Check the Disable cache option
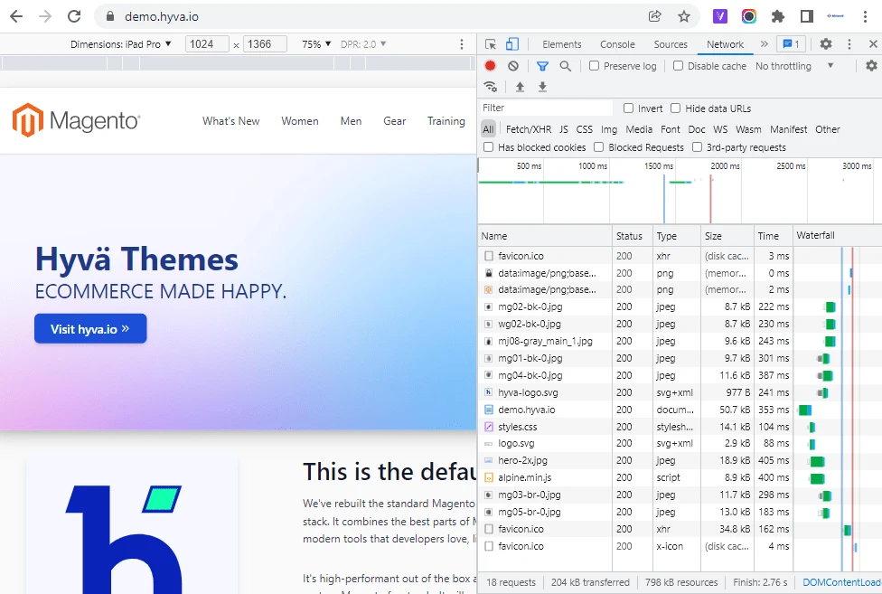The width and height of the screenshot is (882, 594). [679, 66]
